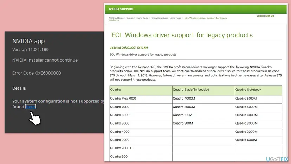This screenshot has height=164, width=291.
Task: Click 'Version 11.0.1.189' in NVIDIA app
Action: tap(31, 50)
